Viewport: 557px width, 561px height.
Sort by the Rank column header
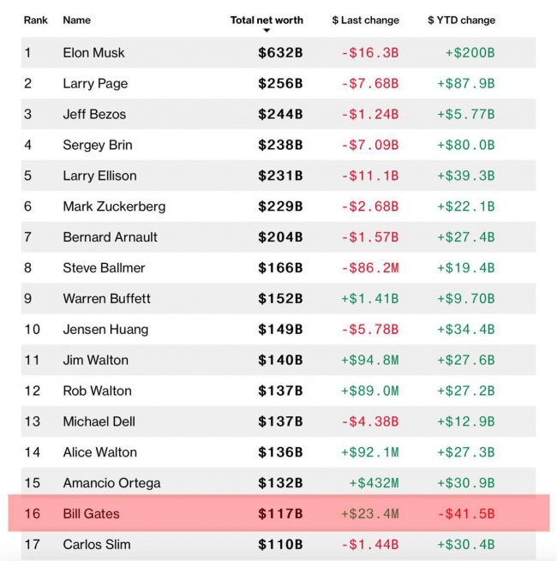pyautogui.click(x=36, y=20)
